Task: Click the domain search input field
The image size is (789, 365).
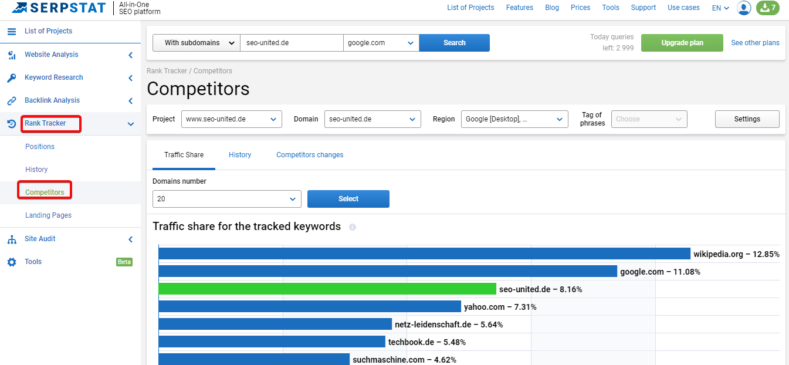Action: coord(292,43)
